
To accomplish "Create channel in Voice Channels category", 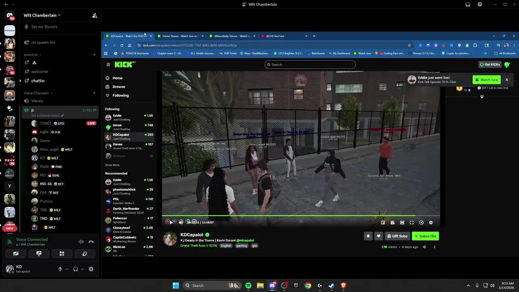I will point(94,93).
